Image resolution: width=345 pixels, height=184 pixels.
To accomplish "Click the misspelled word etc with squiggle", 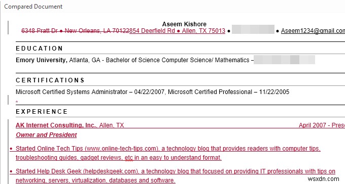I will [x=129, y=158].
